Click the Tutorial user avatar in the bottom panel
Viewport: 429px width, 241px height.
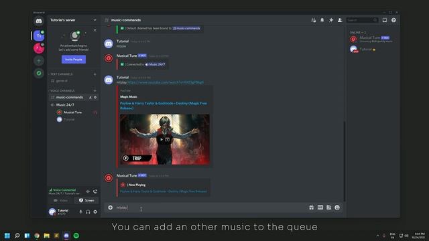pyautogui.click(x=52, y=212)
